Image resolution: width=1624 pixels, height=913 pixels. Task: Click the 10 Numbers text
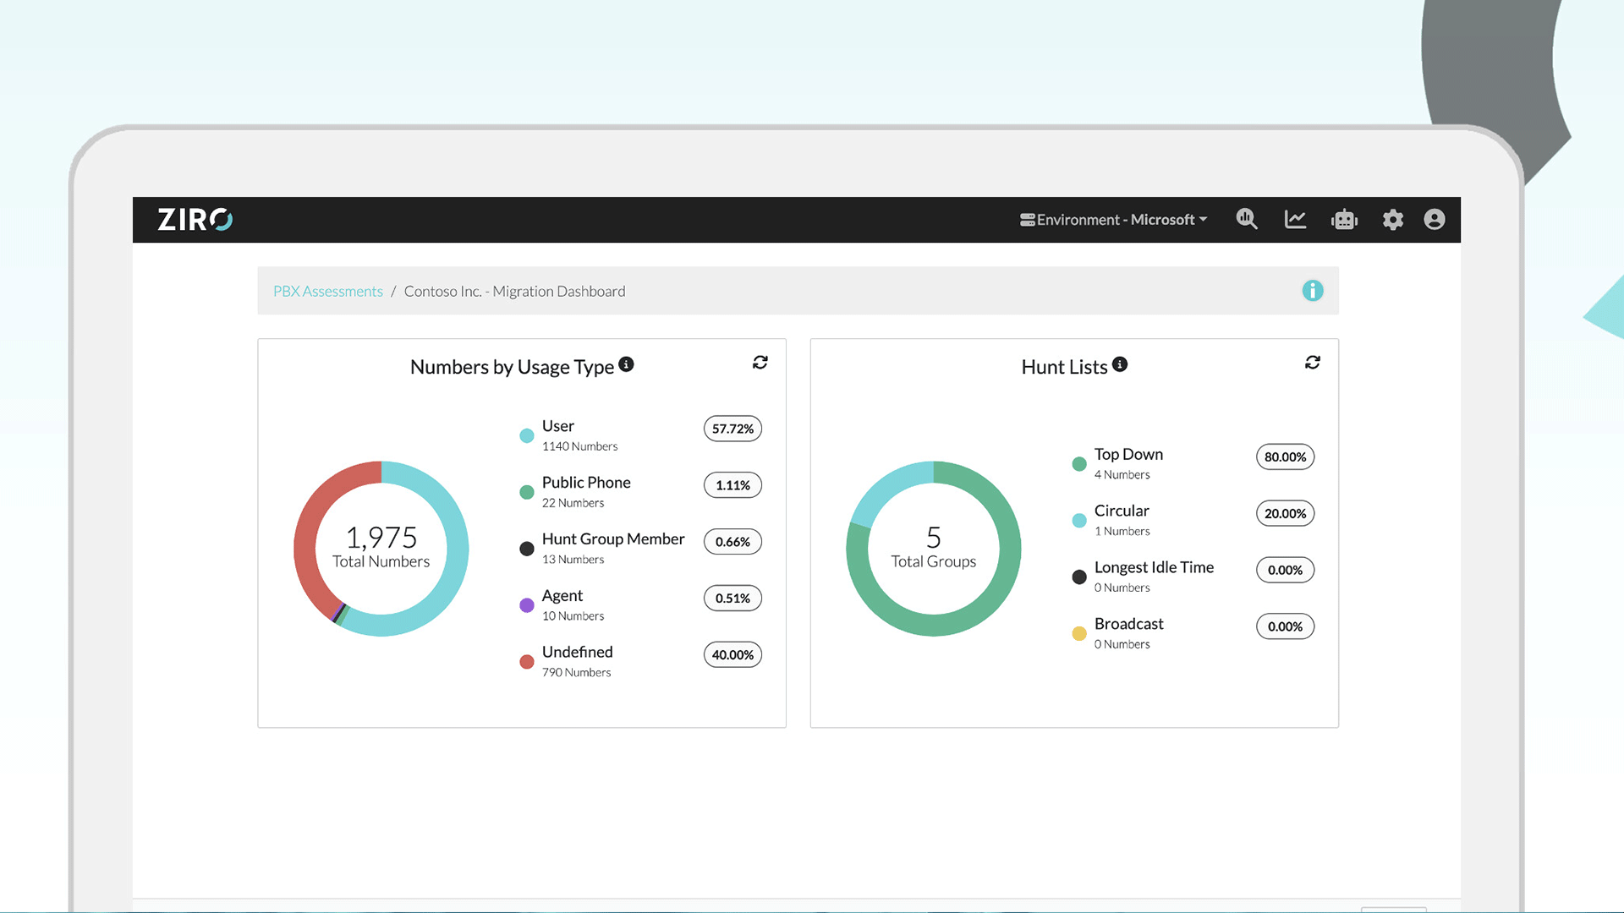[573, 616]
